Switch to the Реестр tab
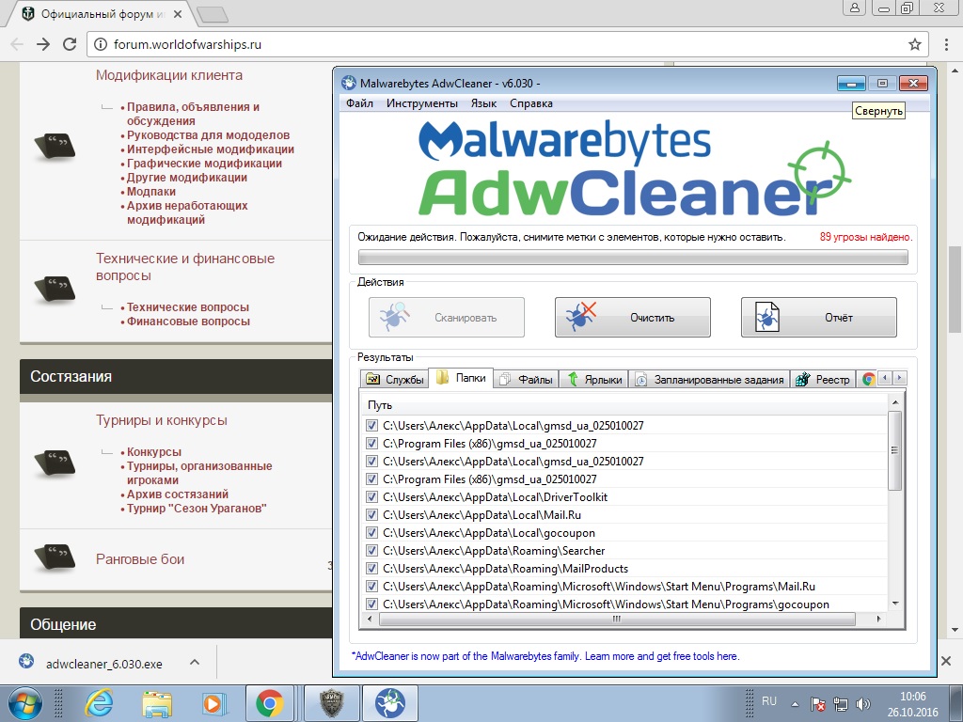 (823, 380)
